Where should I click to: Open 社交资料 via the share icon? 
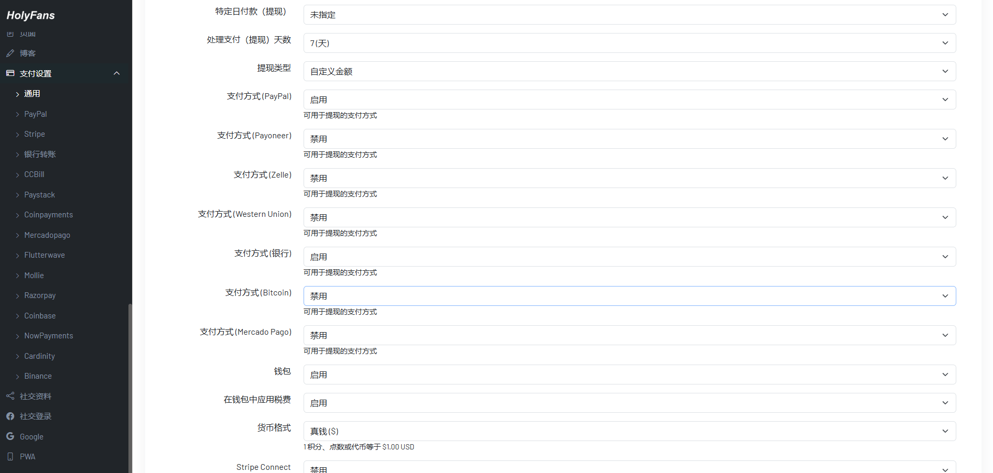10,396
